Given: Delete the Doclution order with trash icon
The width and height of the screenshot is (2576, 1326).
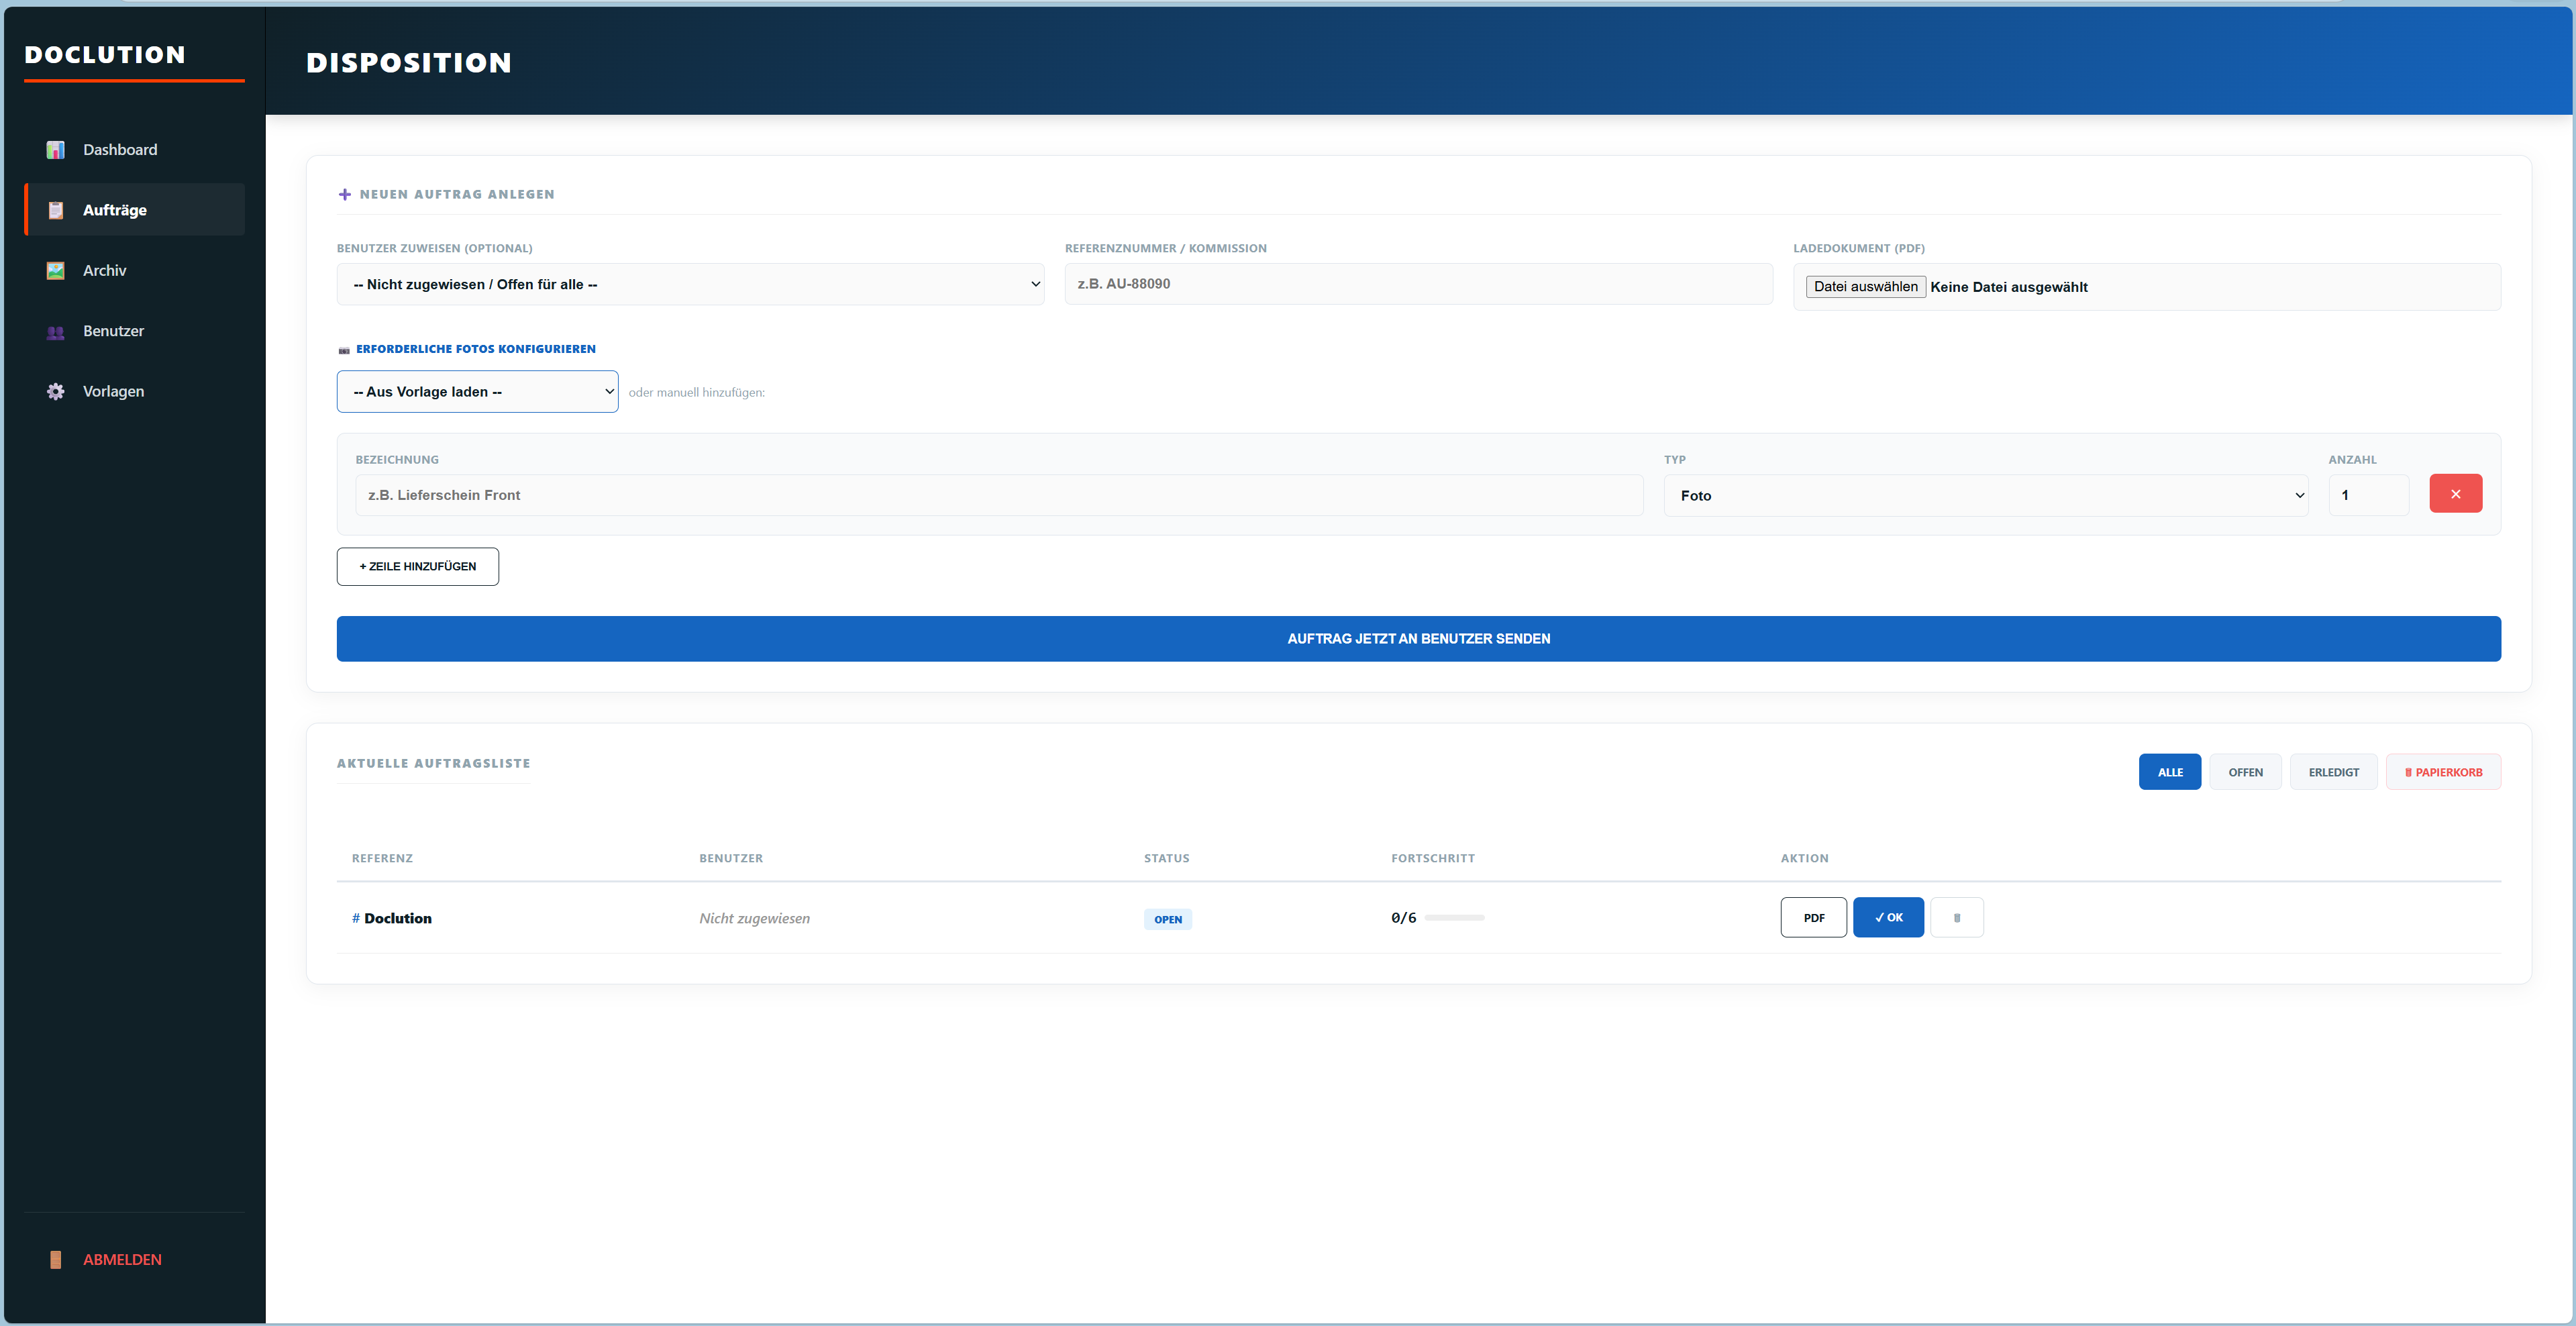Looking at the screenshot, I should coord(1956,918).
